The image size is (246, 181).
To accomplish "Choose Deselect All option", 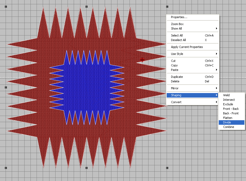I will (x=178, y=40).
